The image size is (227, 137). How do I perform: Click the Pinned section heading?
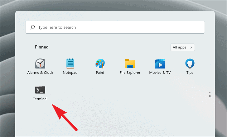tap(42, 47)
